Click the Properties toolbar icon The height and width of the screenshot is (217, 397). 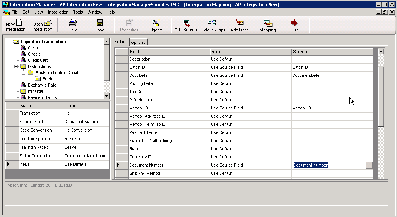coord(129,25)
